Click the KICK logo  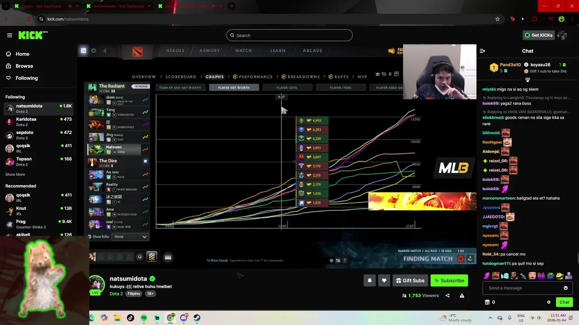[x=33, y=35]
